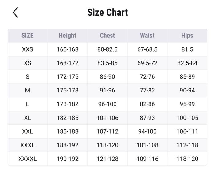Pick the XXXL size row label

coord(28,145)
